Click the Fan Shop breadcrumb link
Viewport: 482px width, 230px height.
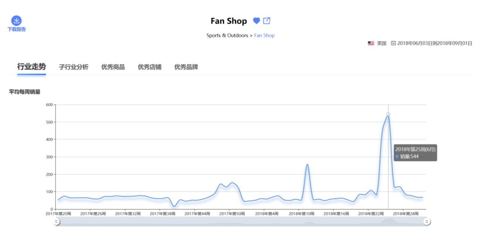tap(264, 35)
